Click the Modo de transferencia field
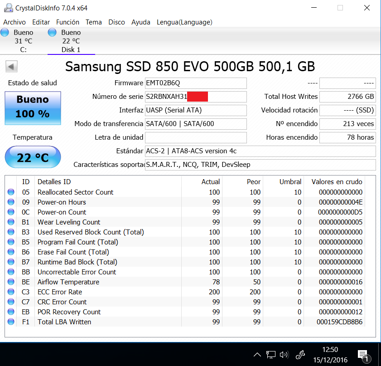Viewport: 381px width, 366px height. (x=196, y=124)
